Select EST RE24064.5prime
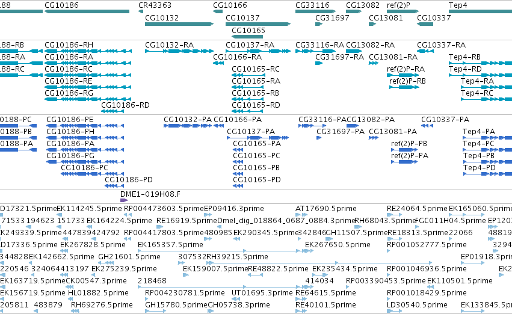This screenshot has height=314, width=512. tap(417, 209)
